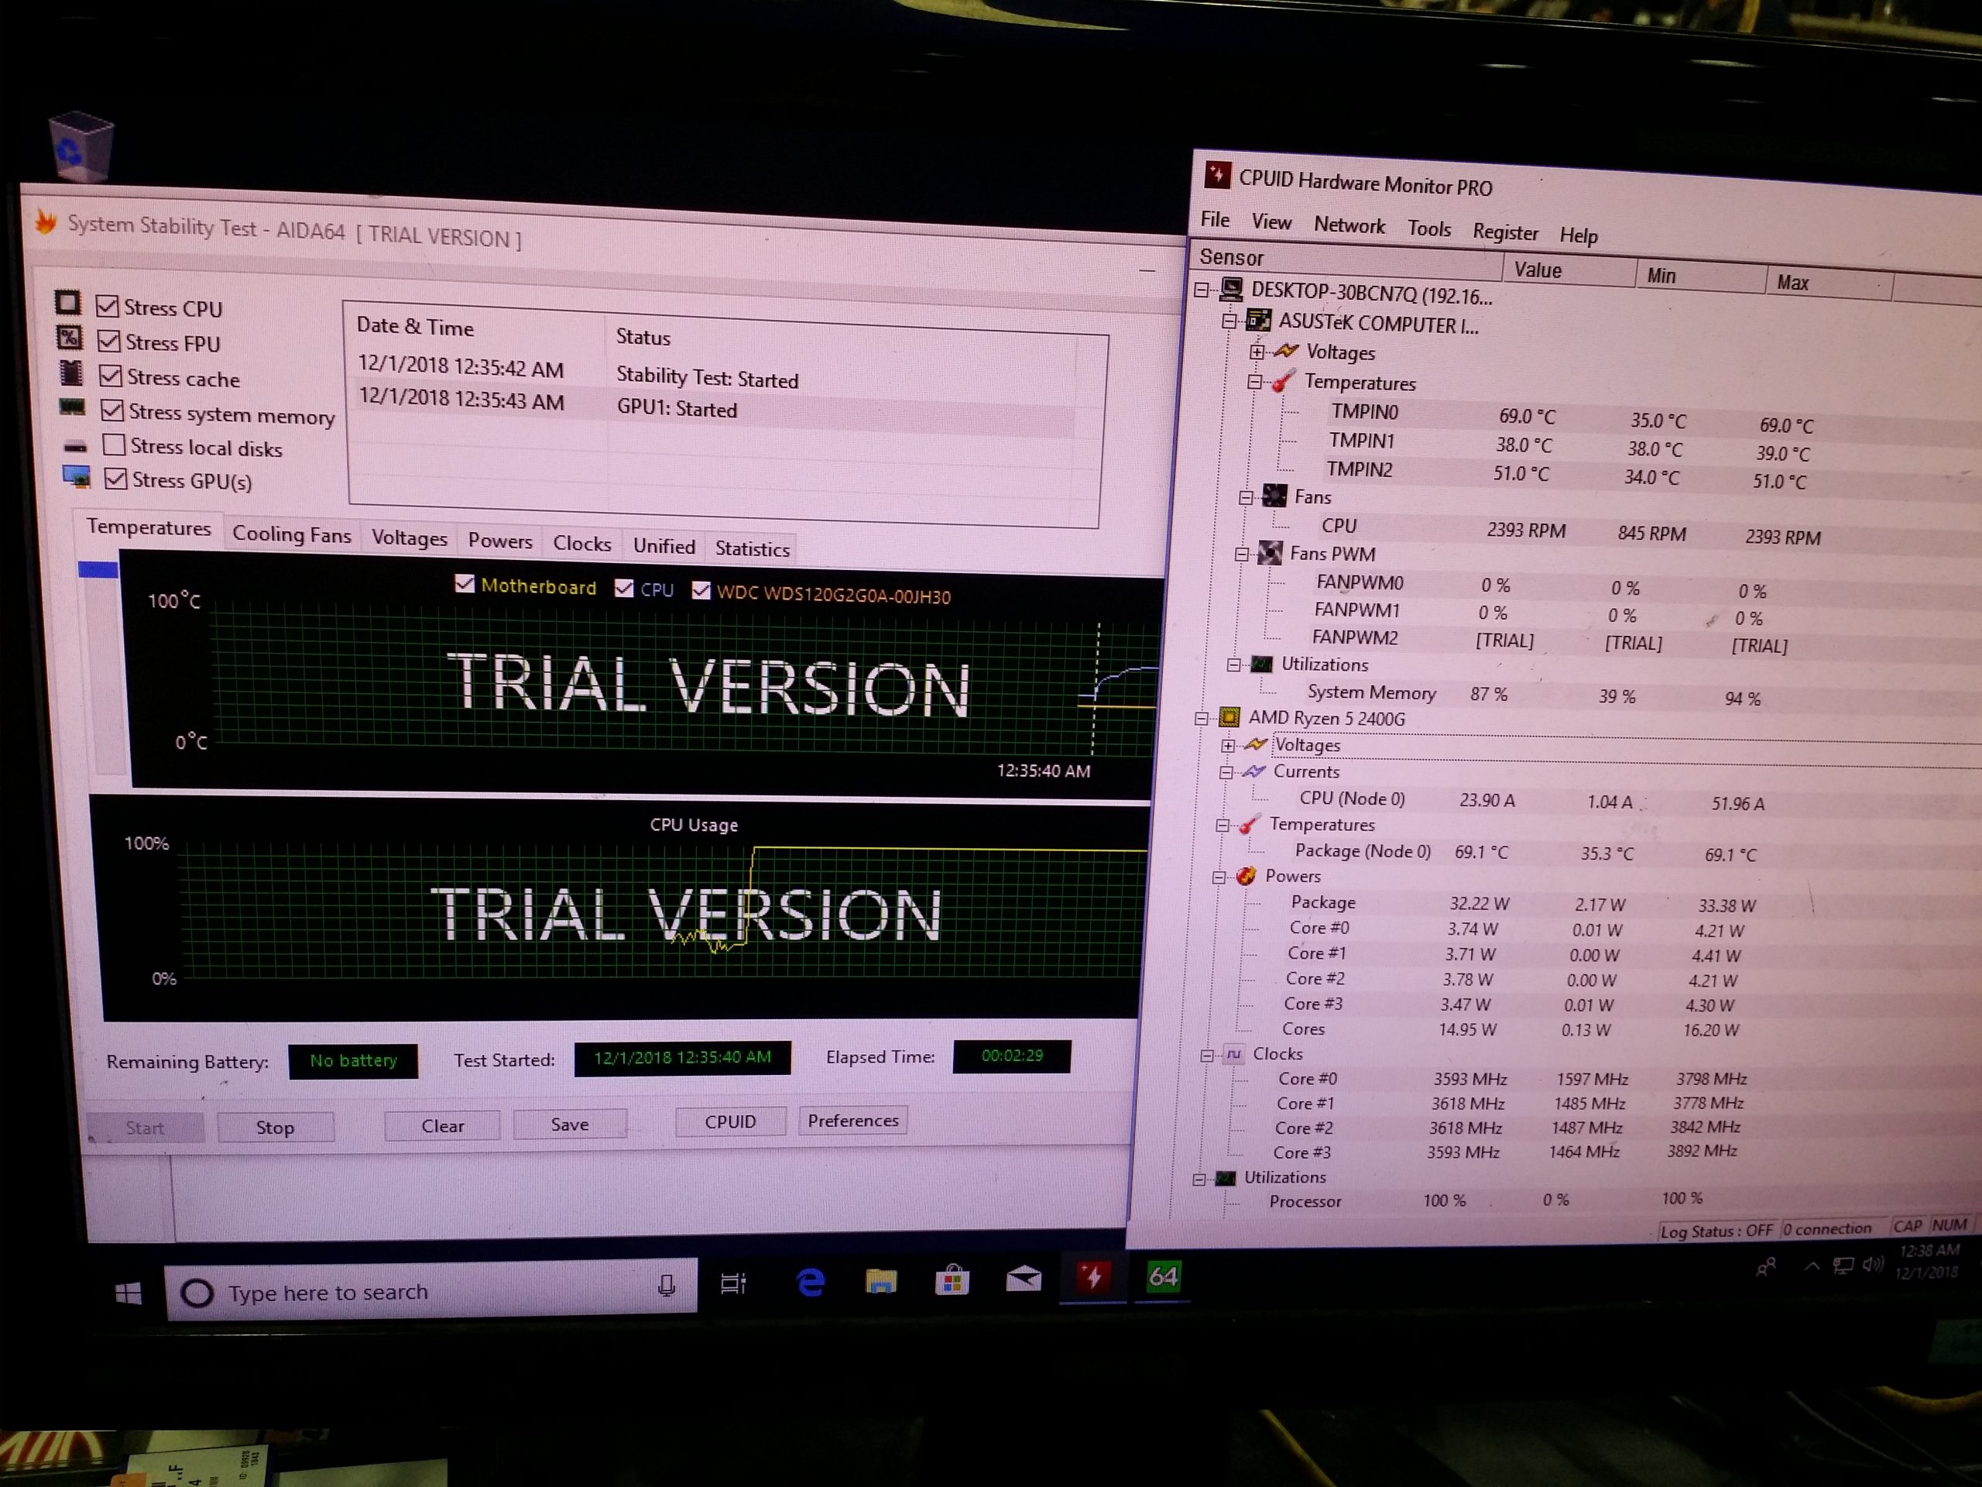Click the CPU chip icon beside Stress CPU
The width and height of the screenshot is (1982, 1487).
[67, 302]
